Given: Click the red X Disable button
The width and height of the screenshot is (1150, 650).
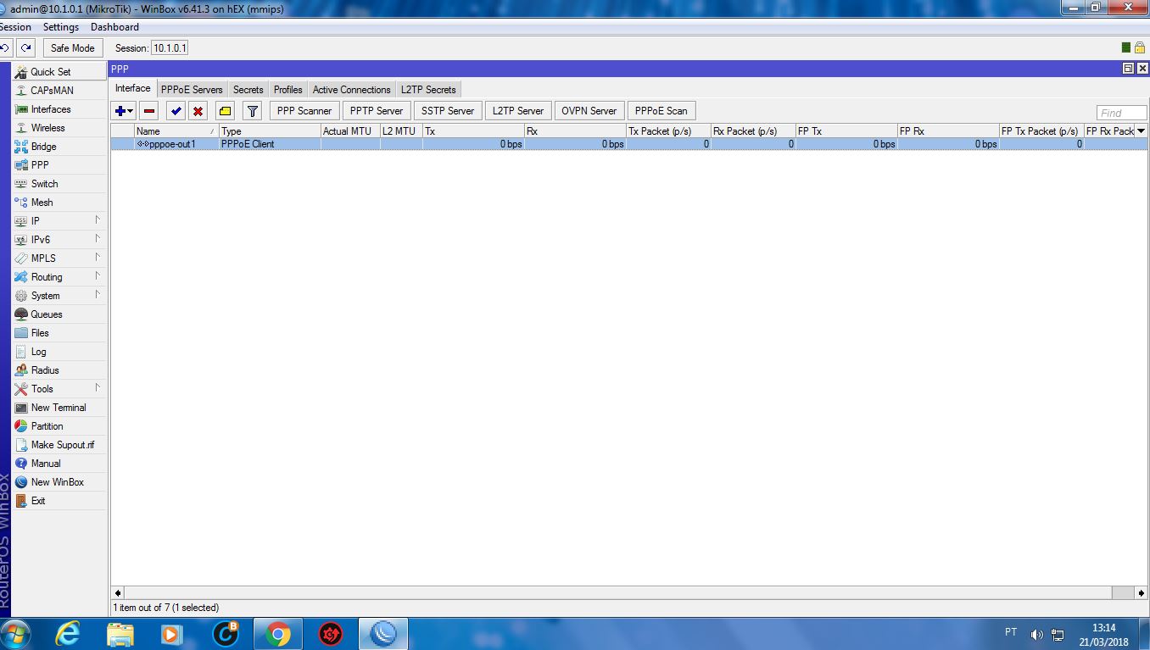Looking at the screenshot, I should point(198,111).
